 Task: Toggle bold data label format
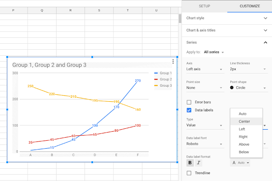[x=190, y=163]
